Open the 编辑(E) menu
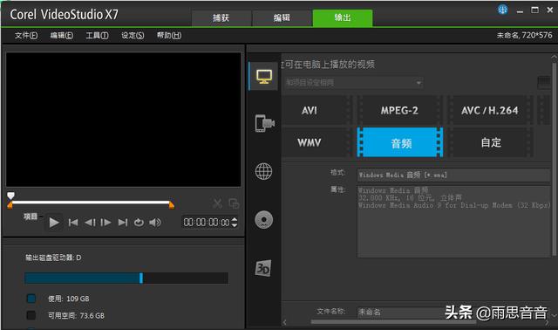 (x=62, y=35)
